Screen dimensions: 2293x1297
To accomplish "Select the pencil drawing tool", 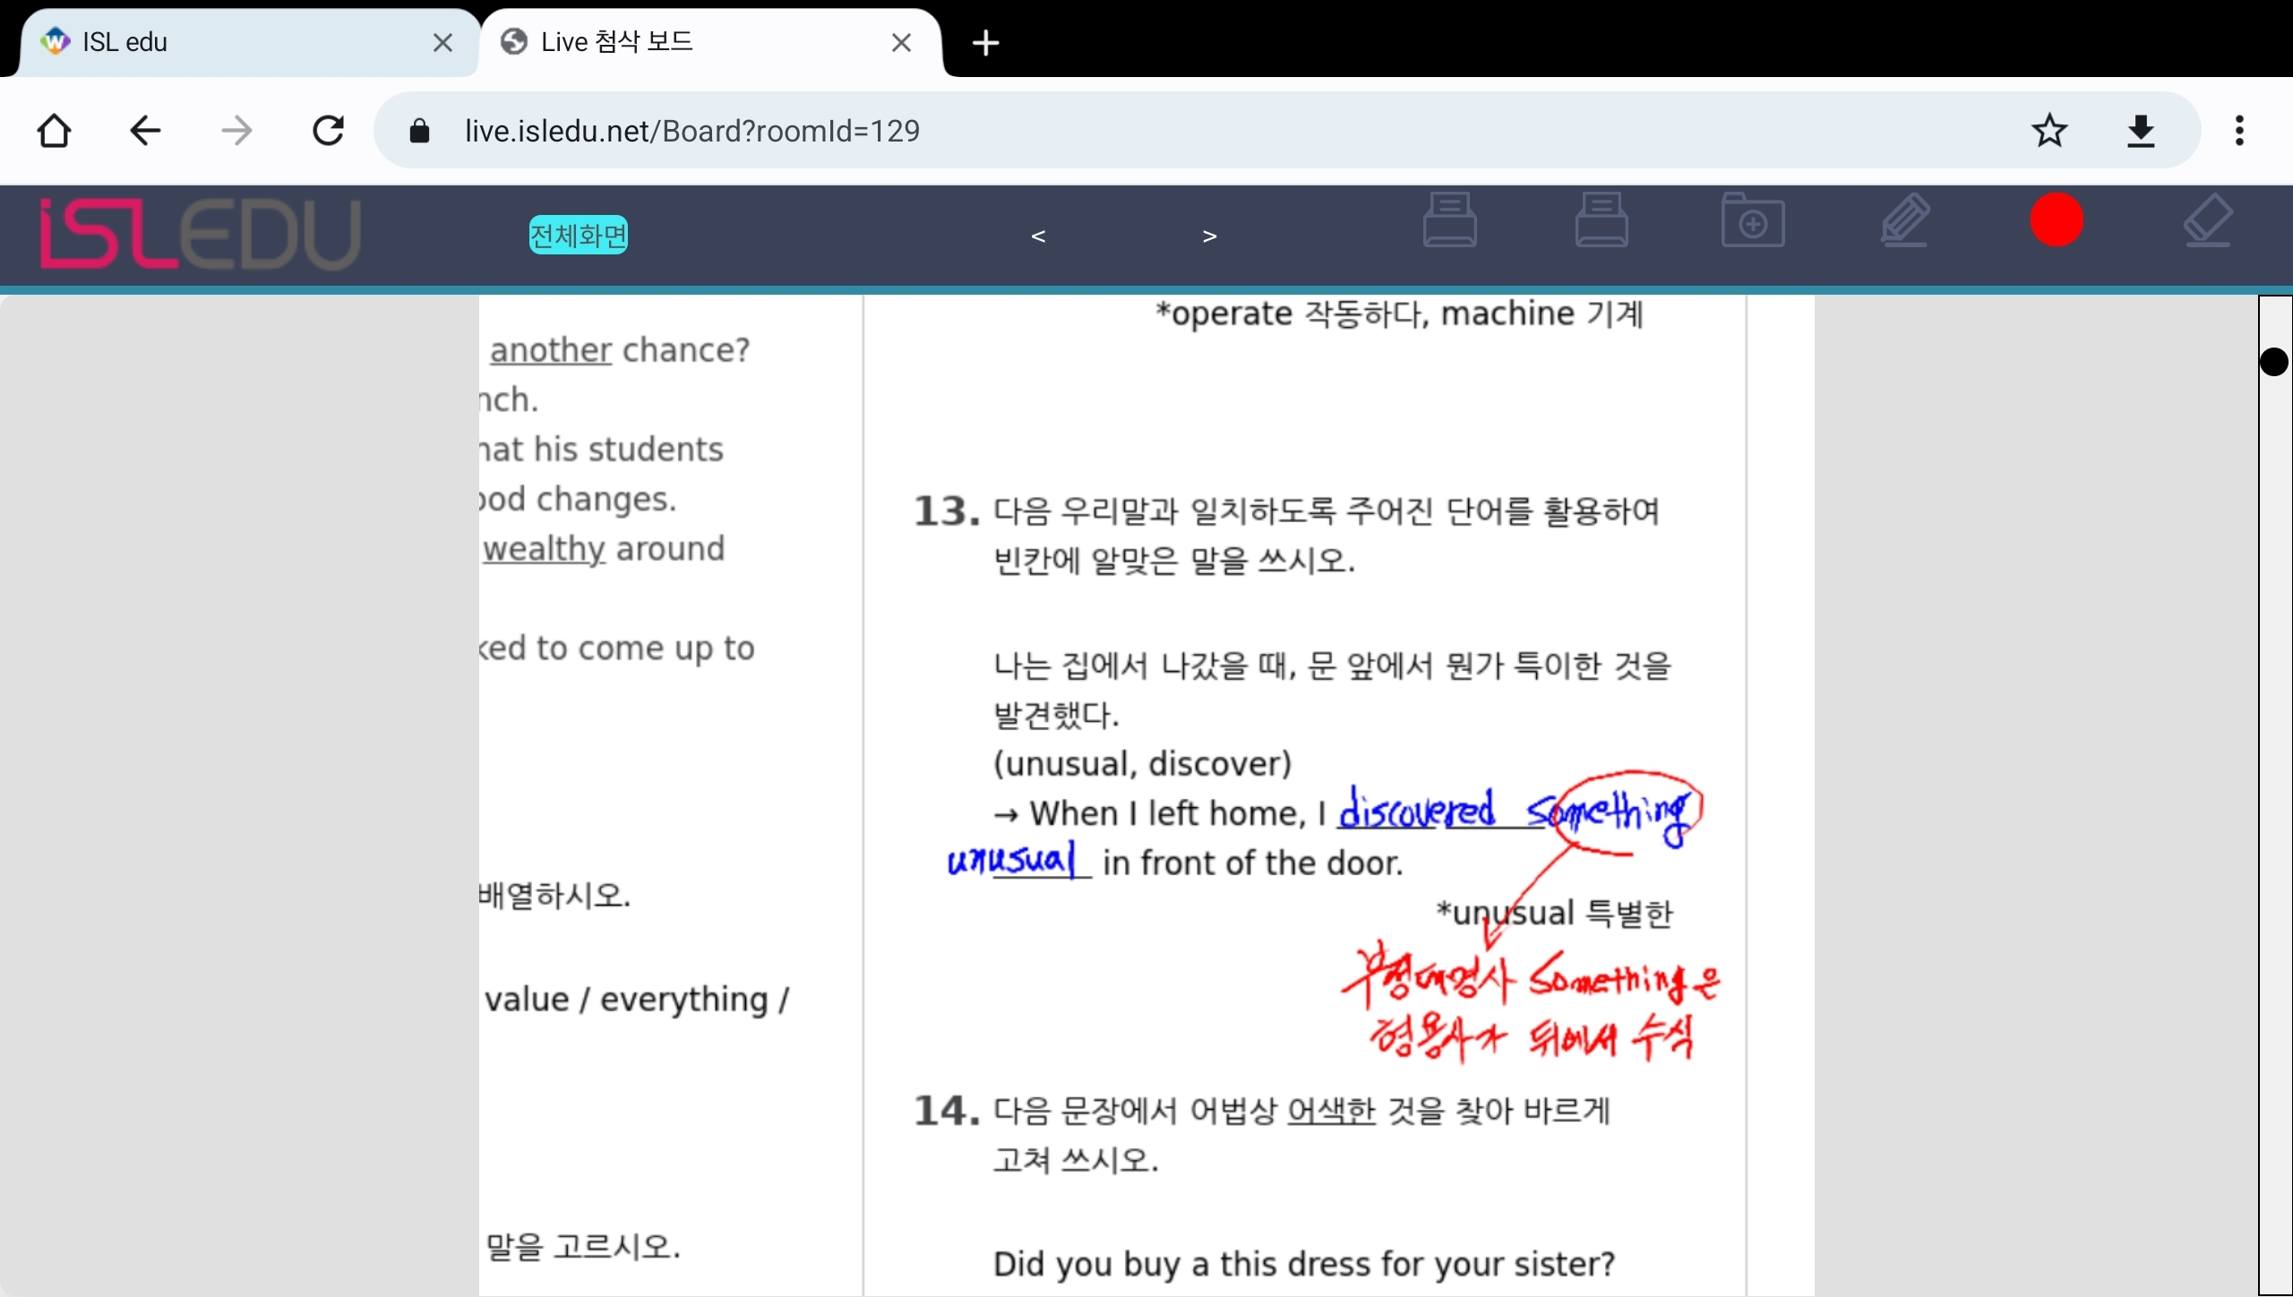I will (1904, 220).
